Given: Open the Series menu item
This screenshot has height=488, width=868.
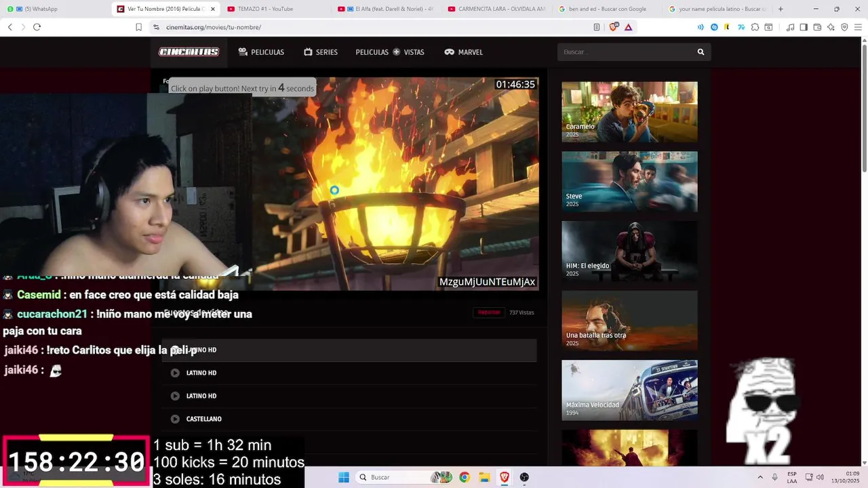Looking at the screenshot, I should (321, 52).
